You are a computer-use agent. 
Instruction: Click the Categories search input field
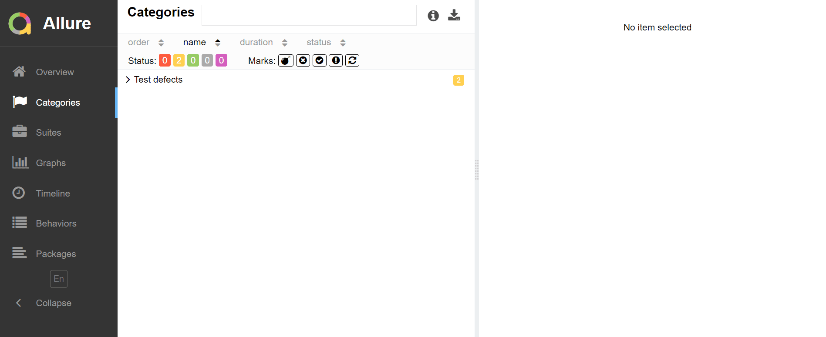coord(309,15)
